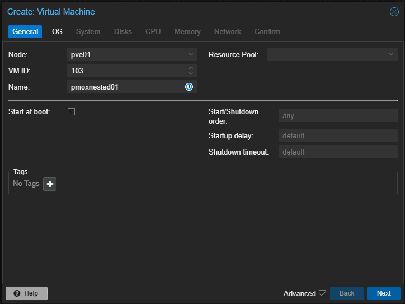Click the info icon in Name field
The image size is (405, 304).
click(189, 87)
